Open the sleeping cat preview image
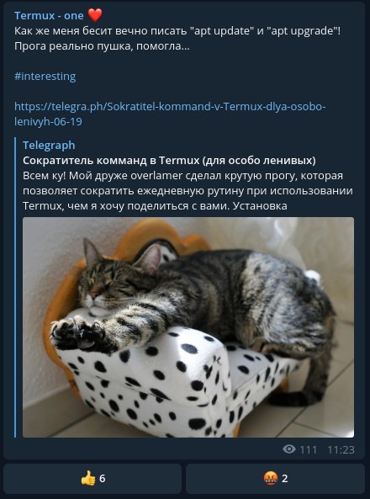 188,327
